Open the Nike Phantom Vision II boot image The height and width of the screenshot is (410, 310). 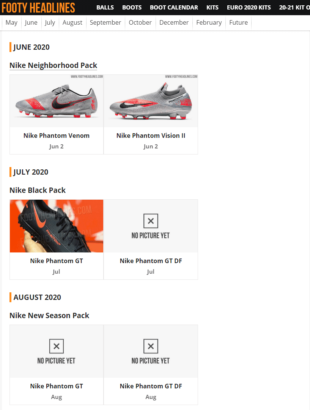[x=151, y=101]
